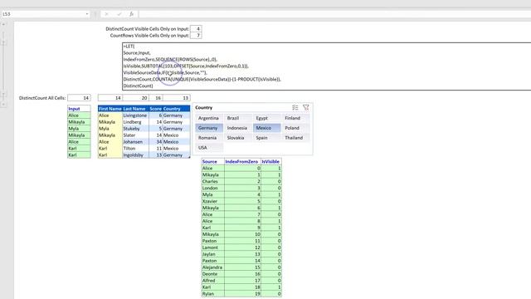
Task: Click the Ingoldsby last name cell
Action: tap(135, 155)
